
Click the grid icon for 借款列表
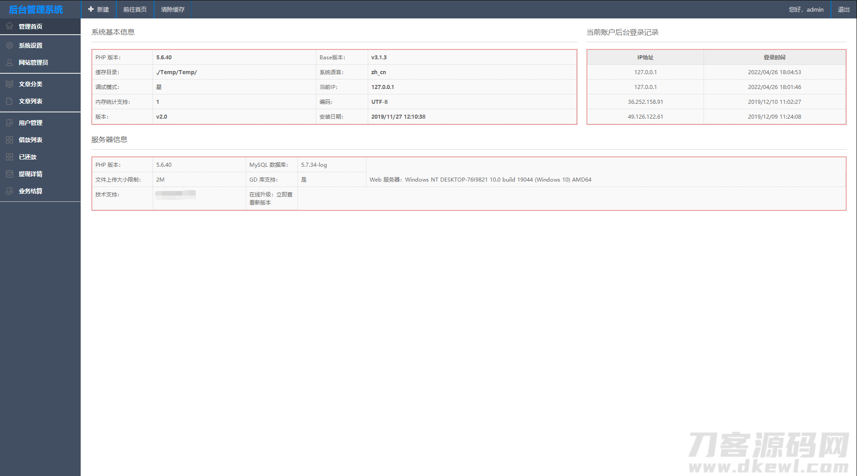[x=9, y=140]
